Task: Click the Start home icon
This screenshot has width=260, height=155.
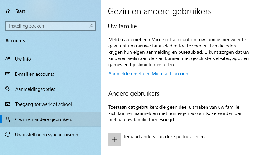Action: (8, 11)
